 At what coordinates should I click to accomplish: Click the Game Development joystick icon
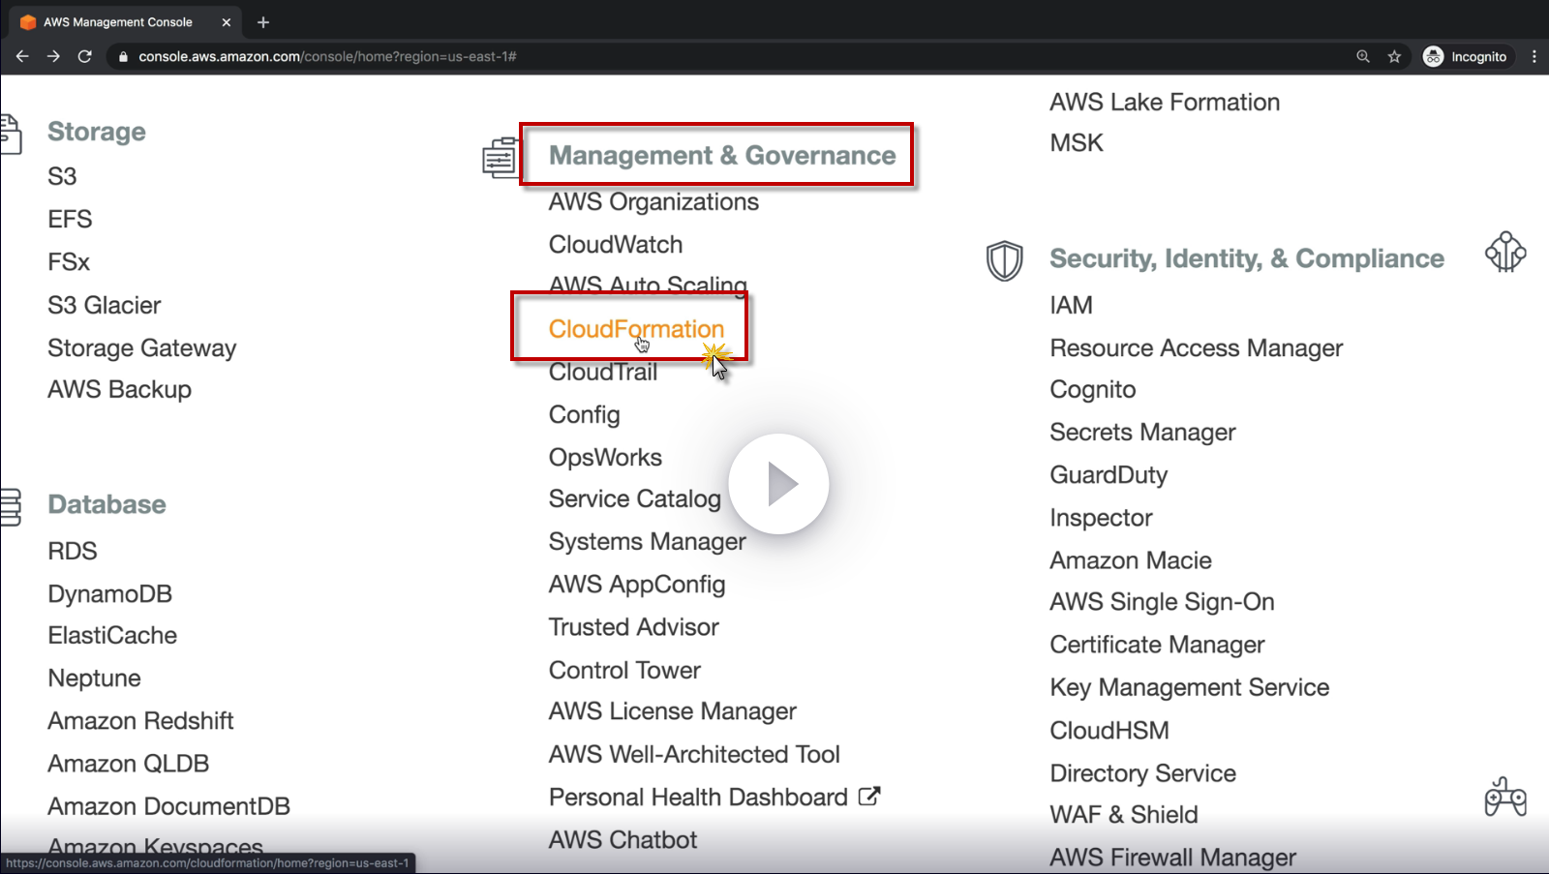(x=1505, y=797)
